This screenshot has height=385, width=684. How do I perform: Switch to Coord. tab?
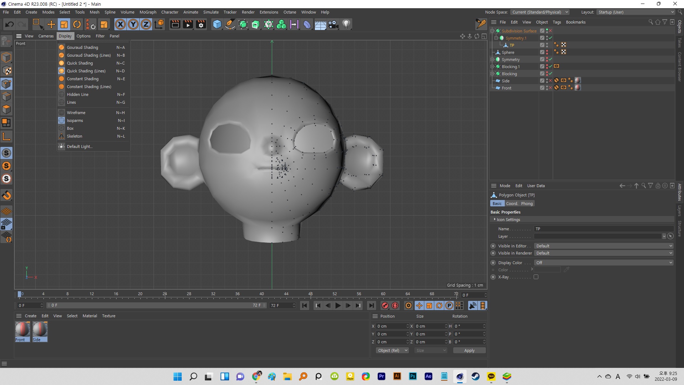pos(512,204)
